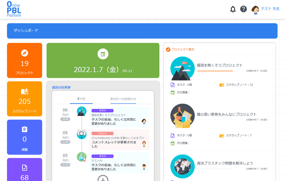Open the 海洋プラスチック問題 globe thumbnail

click(182, 166)
